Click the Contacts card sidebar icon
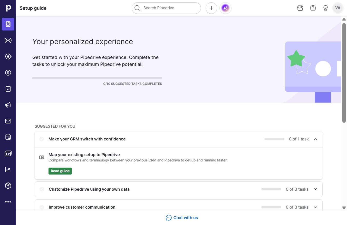 (8, 153)
